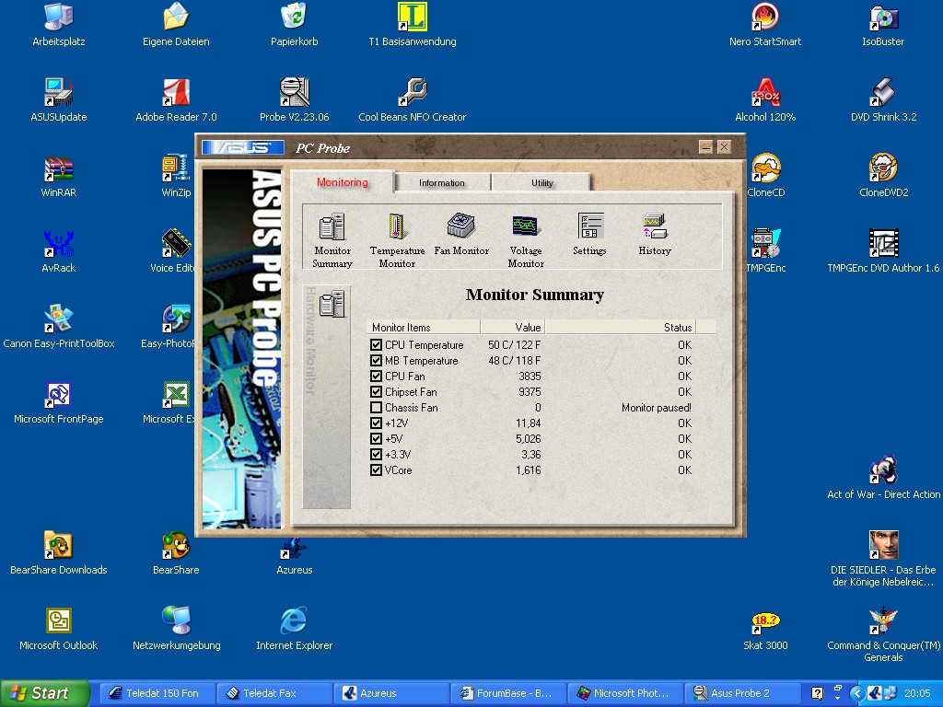Switch to ForumBase taskbar button

click(x=507, y=693)
